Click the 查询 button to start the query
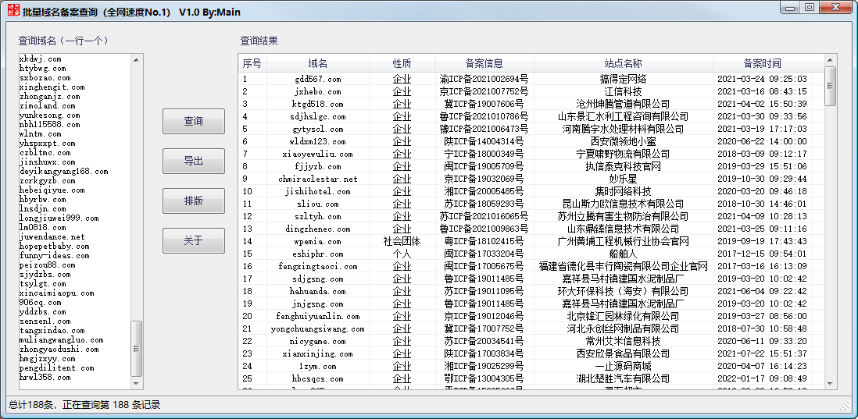 tap(193, 121)
